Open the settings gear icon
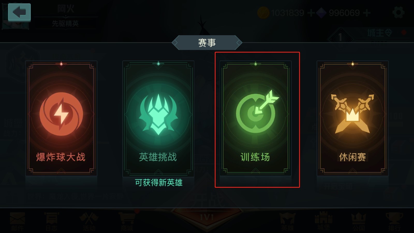The height and width of the screenshot is (233, 414). (398, 12)
